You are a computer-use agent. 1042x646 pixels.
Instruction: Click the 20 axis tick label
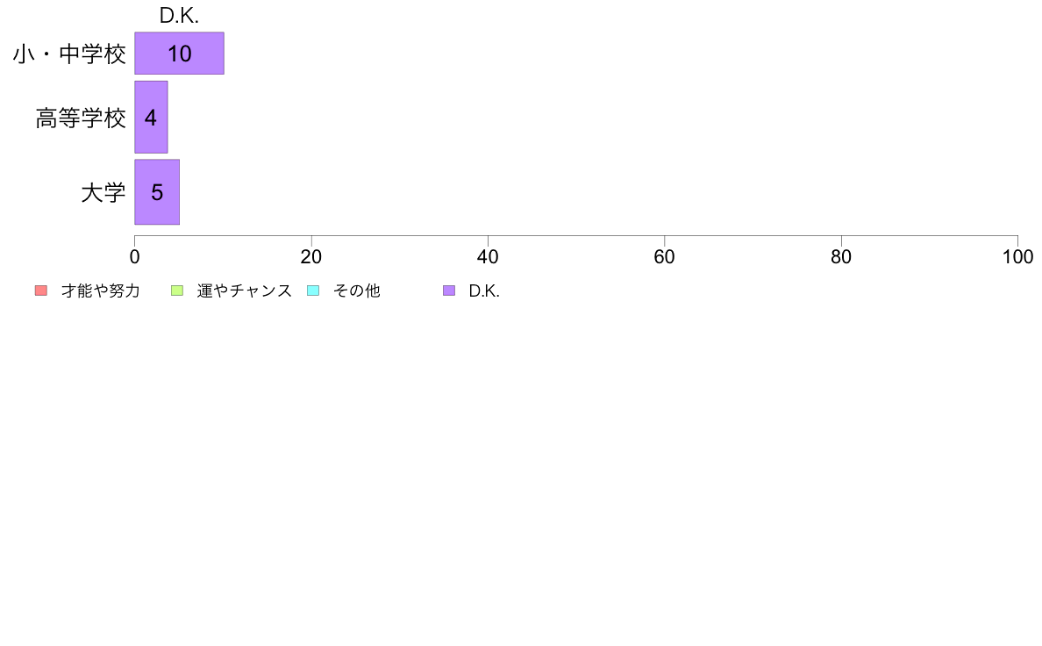311,257
